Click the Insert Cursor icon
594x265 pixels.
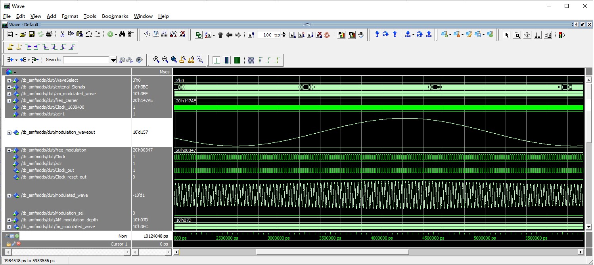[x=10, y=47]
